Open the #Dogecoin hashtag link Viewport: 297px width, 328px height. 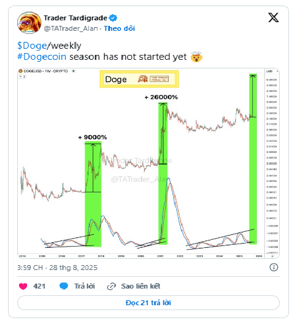[x=42, y=57]
